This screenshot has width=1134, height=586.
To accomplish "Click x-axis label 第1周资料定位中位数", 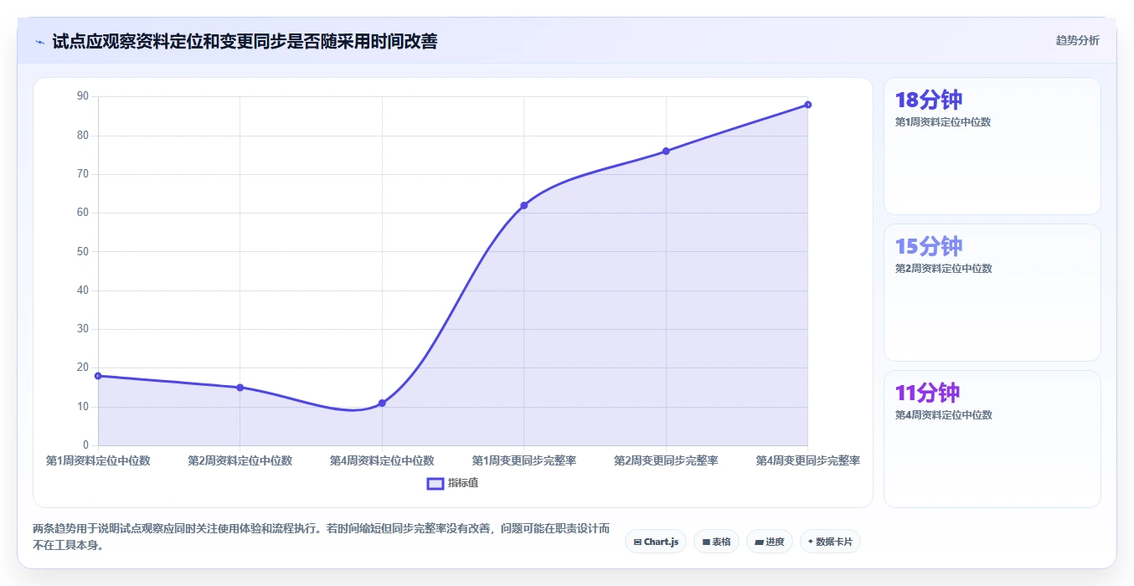I will pos(98,460).
